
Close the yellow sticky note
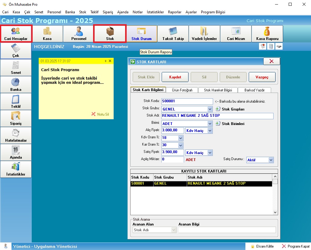tap(110, 61)
